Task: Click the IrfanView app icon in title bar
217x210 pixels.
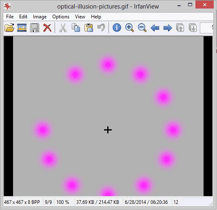Action: coord(7,6)
